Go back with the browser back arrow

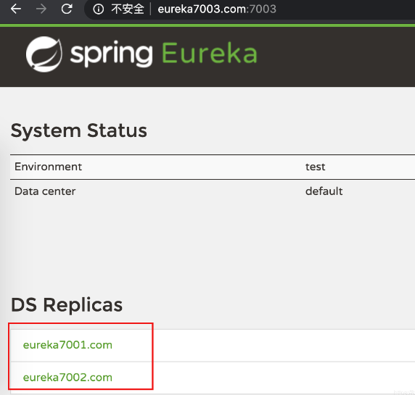16,9
